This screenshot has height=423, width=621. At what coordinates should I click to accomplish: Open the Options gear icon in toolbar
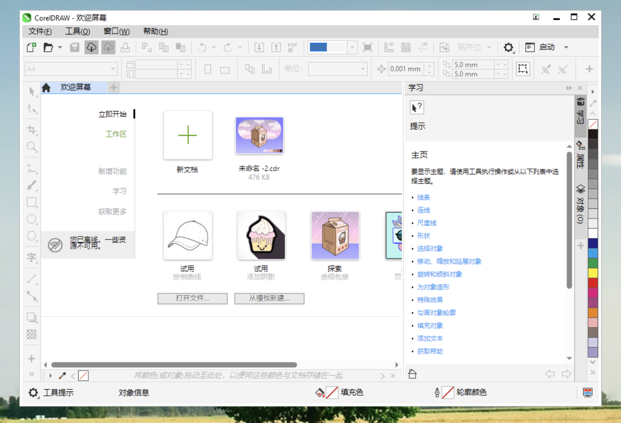point(508,47)
